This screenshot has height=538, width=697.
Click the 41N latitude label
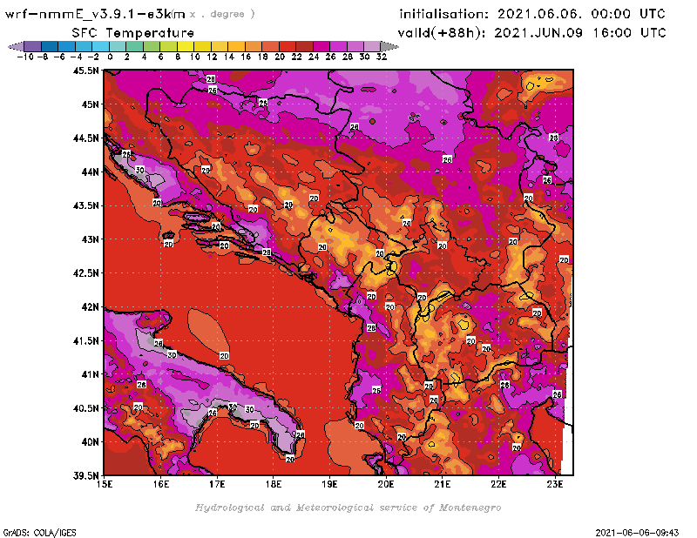(x=91, y=374)
